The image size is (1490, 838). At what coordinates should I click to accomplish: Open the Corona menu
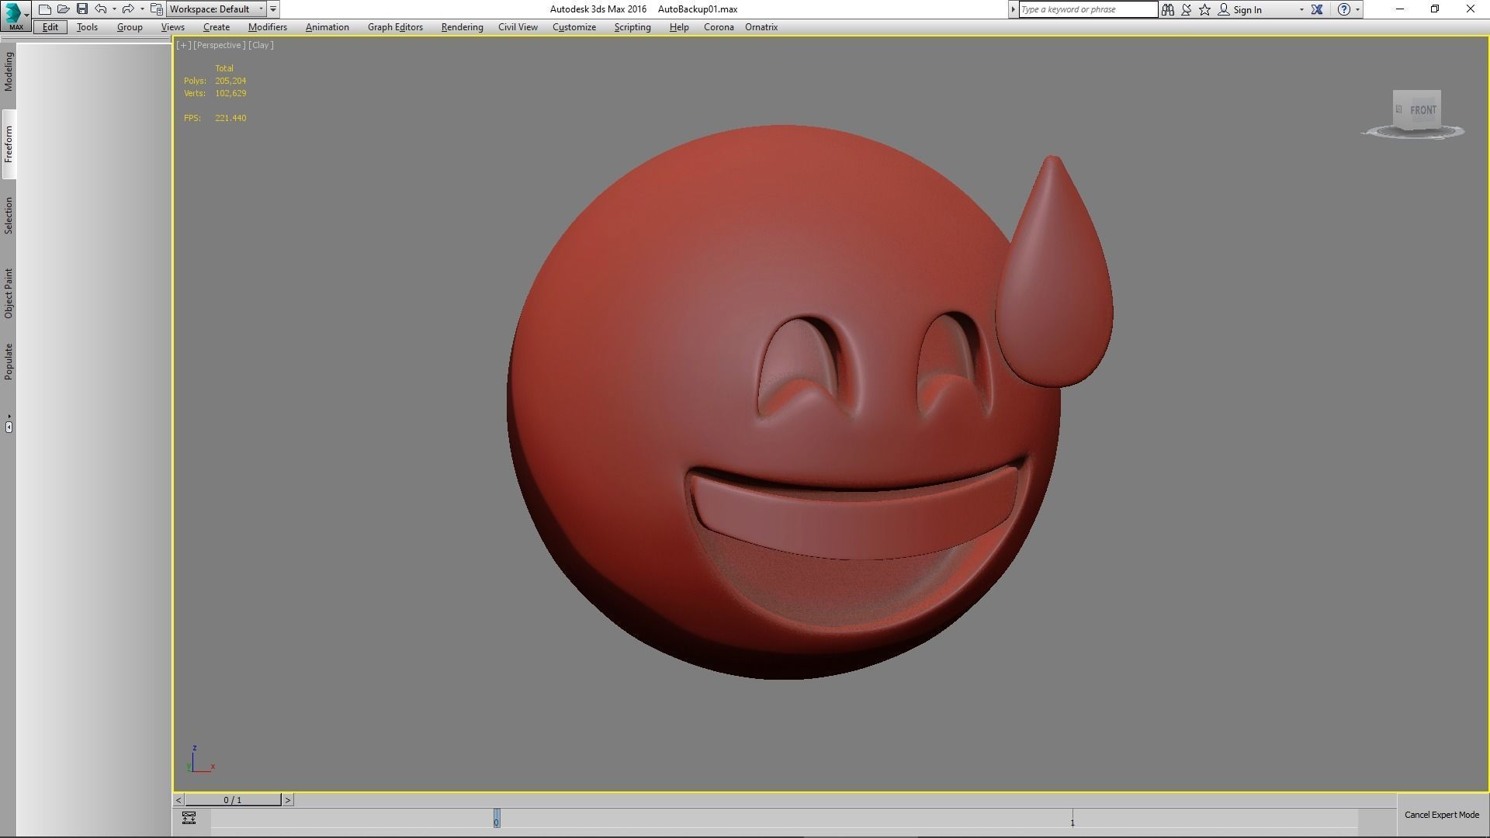(719, 27)
